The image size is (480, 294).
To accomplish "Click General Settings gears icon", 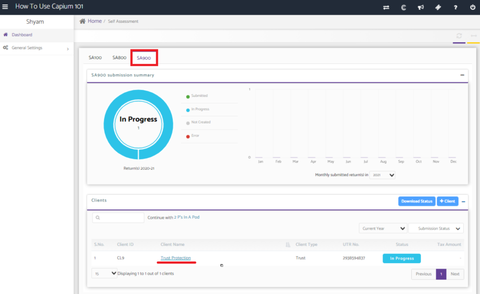I will (x=5, y=48).
